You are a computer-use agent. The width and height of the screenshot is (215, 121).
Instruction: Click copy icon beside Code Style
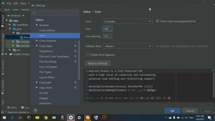point(75,46)
